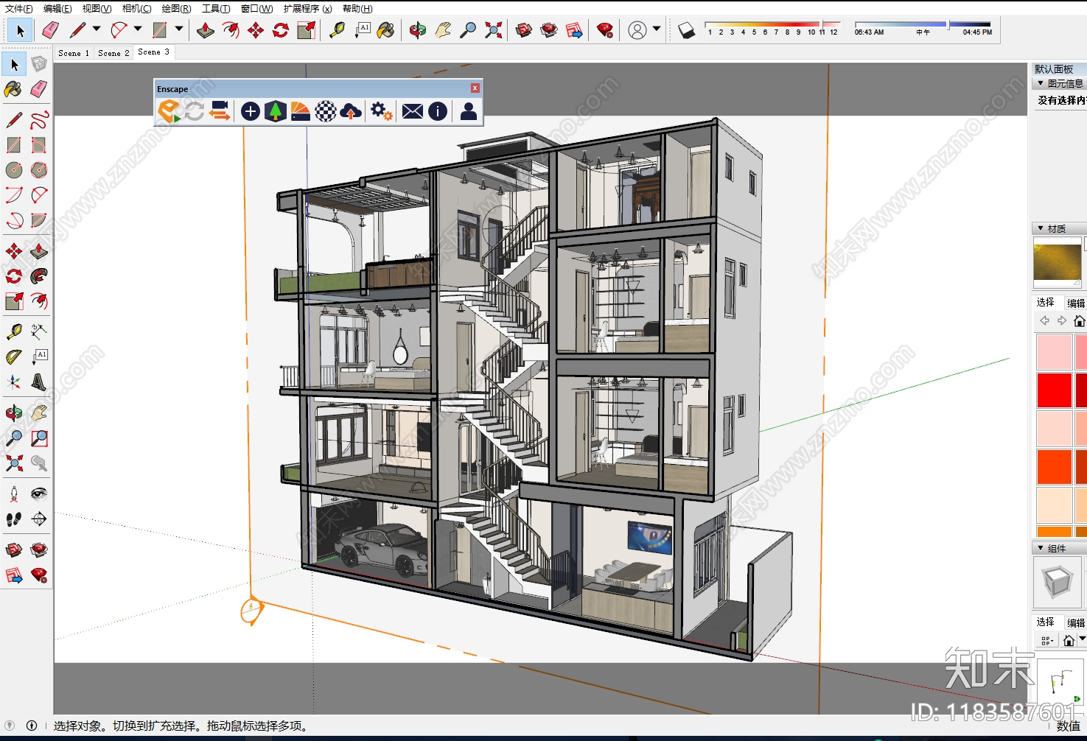1087x741 pixels.
Task: Click the Enscape checkered sphere icon
Action: click(x=325, y=111)
